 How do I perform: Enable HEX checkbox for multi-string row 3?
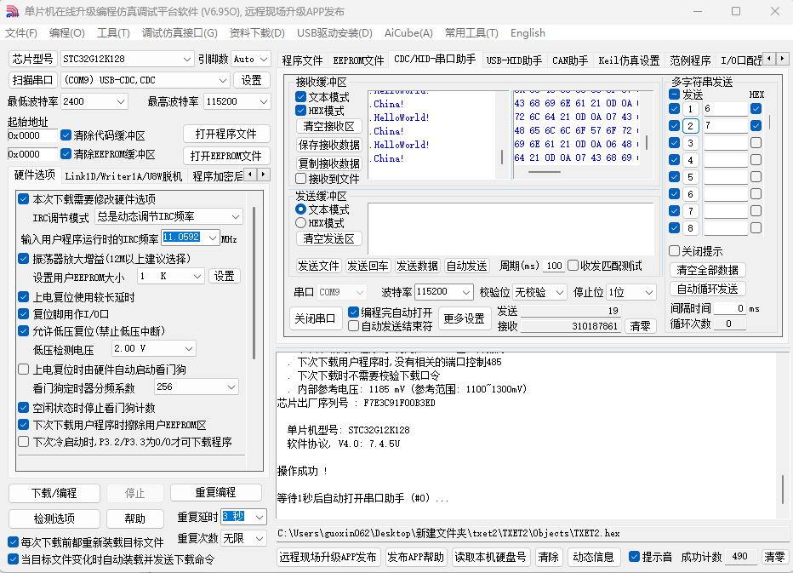coord(756,143)
